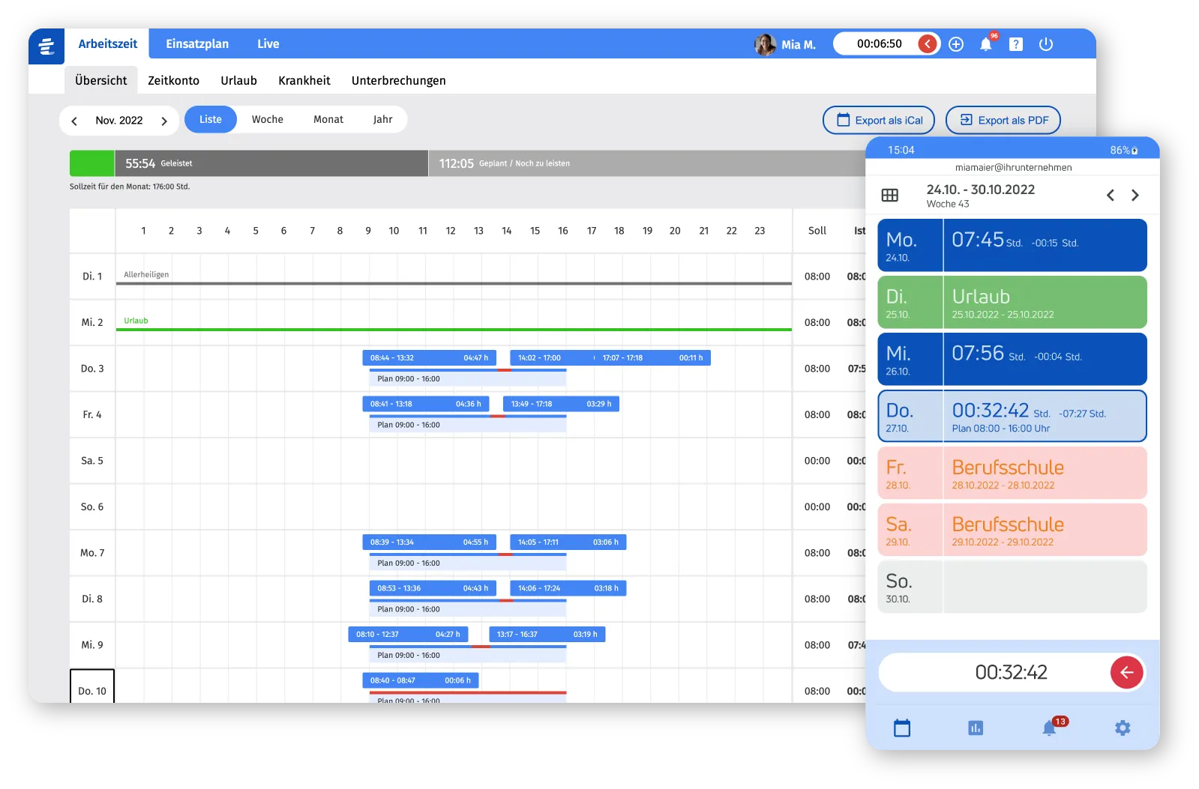Go to the next month after Nov. 2022

tap(164, 121)
